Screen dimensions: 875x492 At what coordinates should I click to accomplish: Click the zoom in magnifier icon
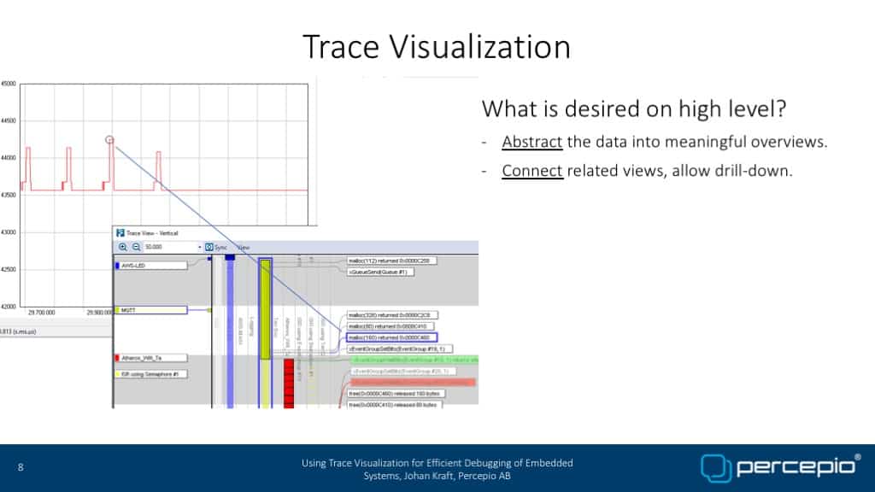[x=123, y=247]
